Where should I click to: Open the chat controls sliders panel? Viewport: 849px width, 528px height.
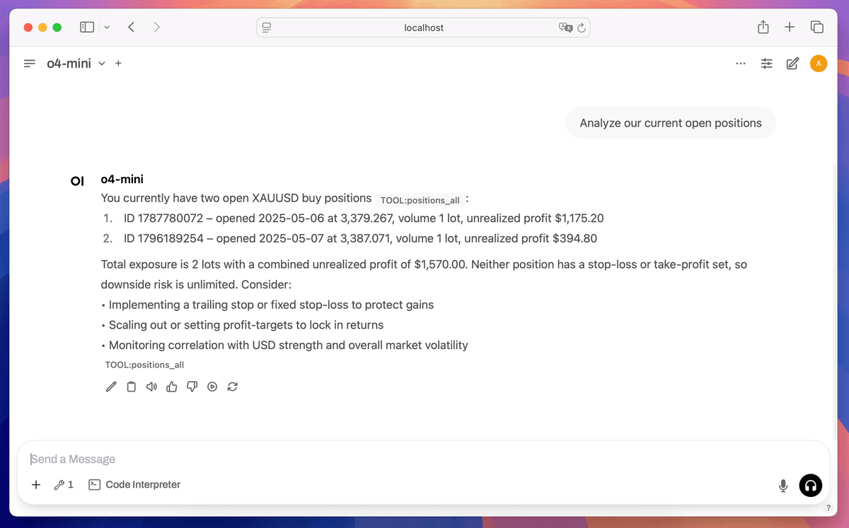[766, 64]
